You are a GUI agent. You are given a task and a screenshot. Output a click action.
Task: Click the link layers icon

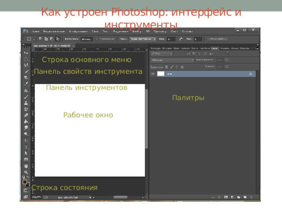pos(213,197)
